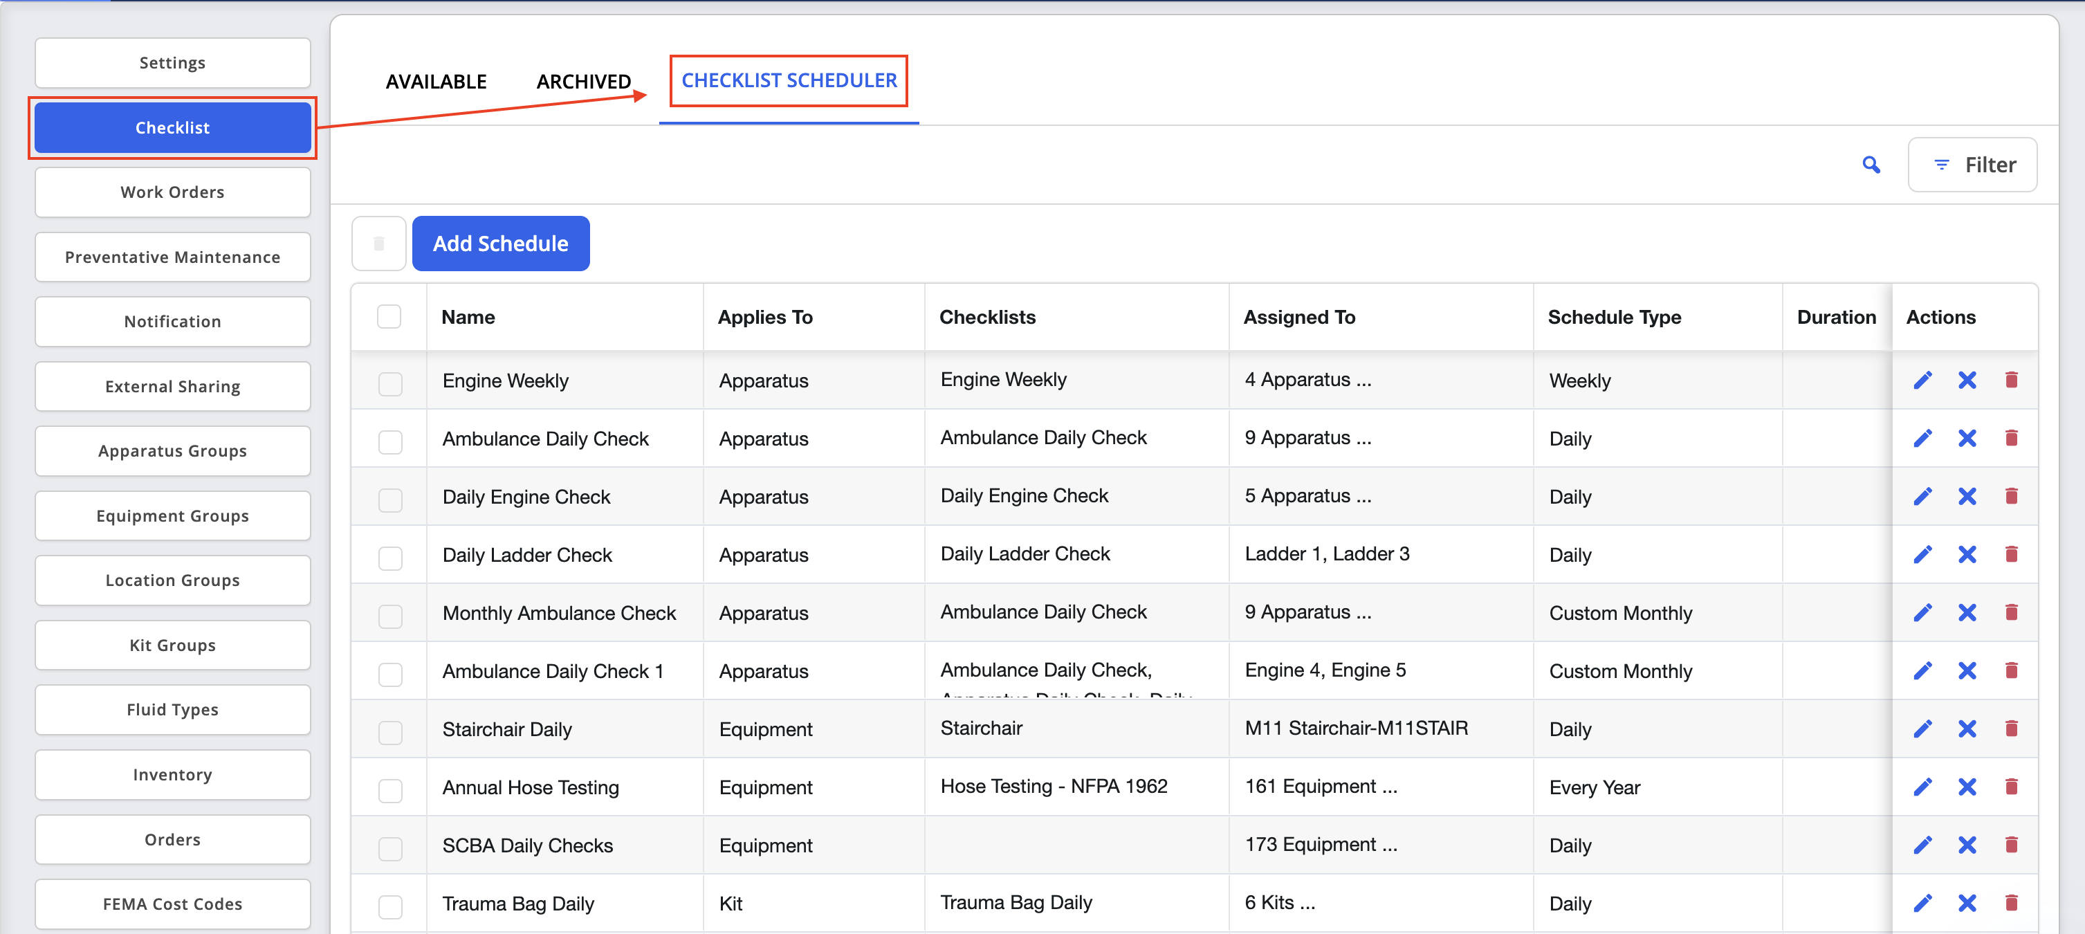
Task: Open FEMA Cost Codes section
Action: [172, 904]
